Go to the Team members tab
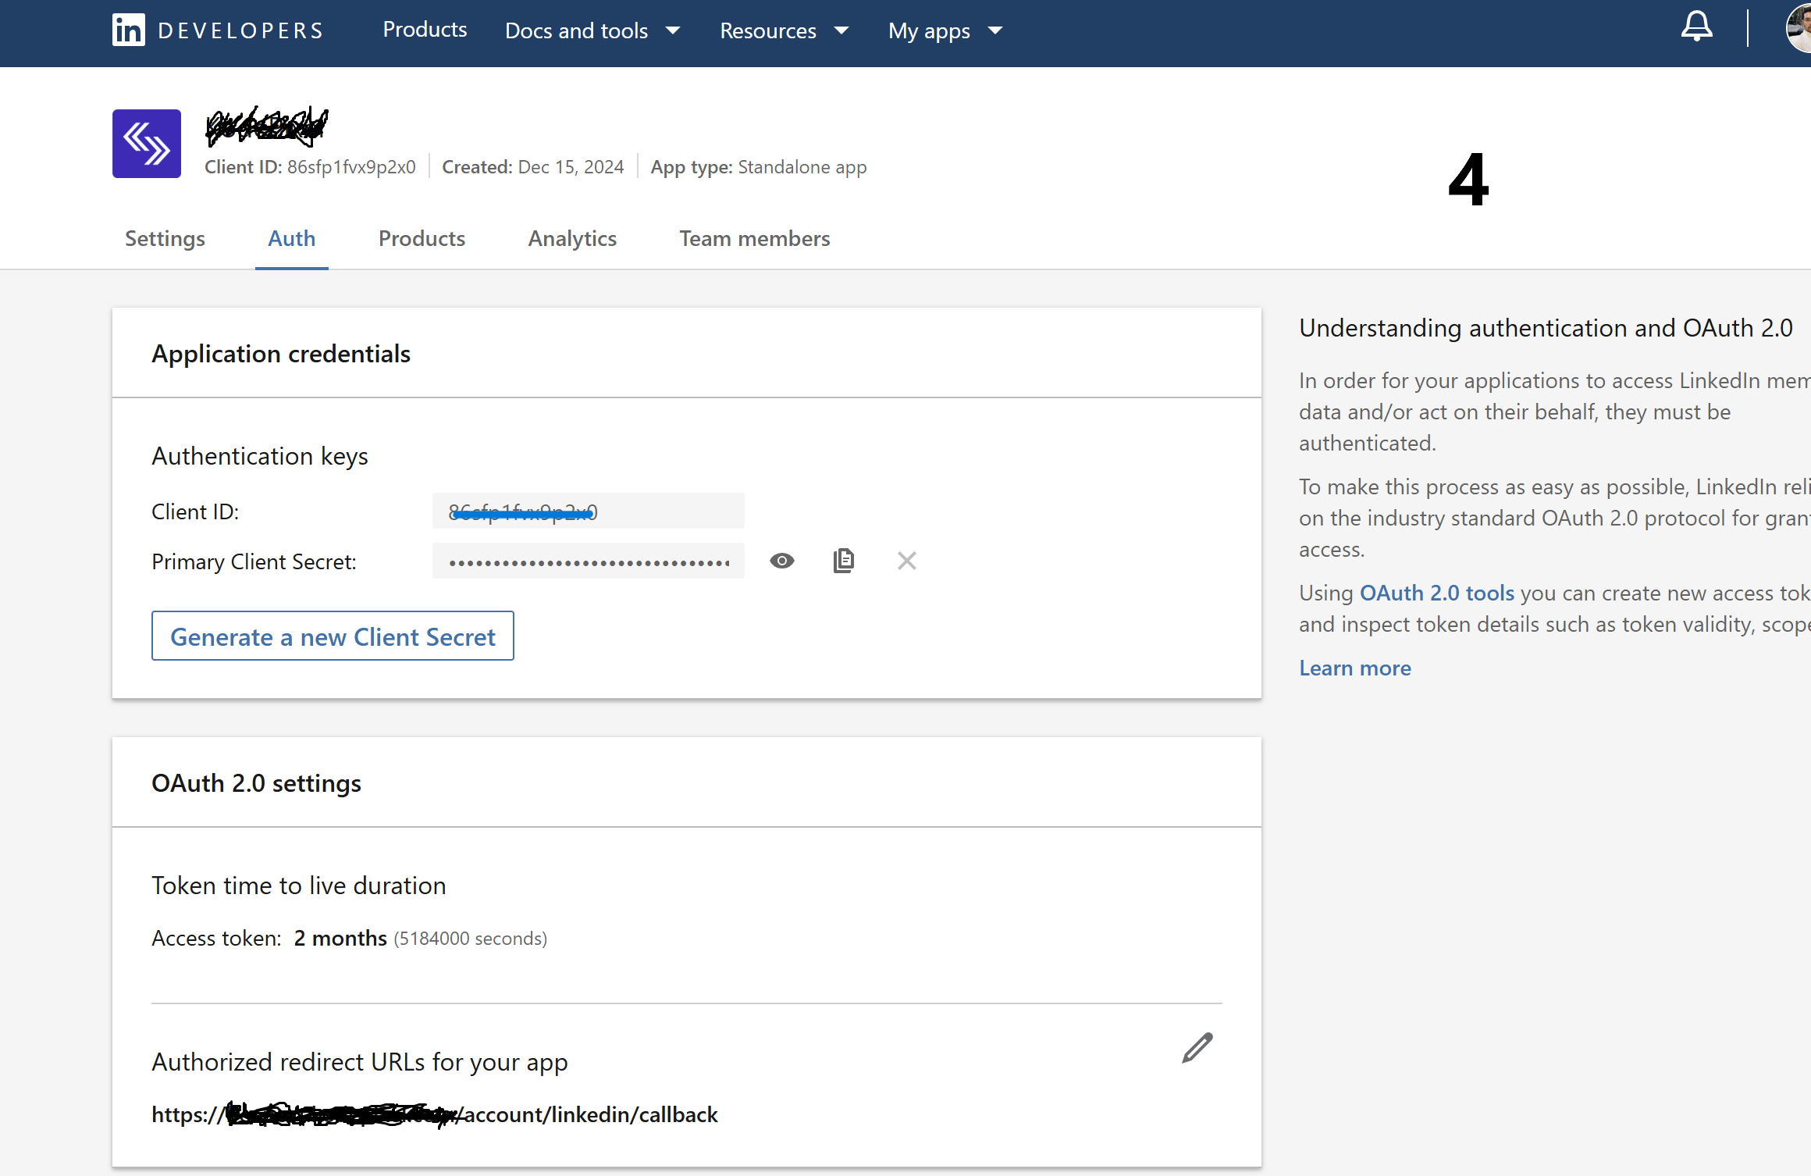The image size is (1811, 1176). click(x=755, y=239)
